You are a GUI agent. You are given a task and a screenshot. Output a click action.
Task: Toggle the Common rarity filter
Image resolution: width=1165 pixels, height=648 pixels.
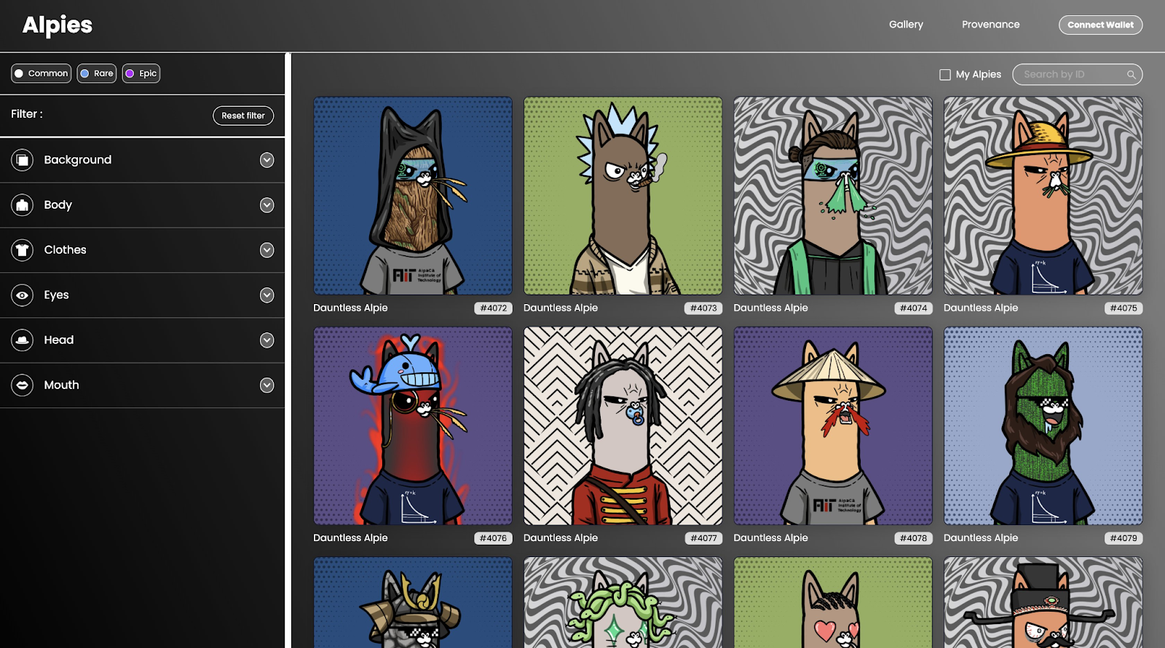(x=42, y=73)
